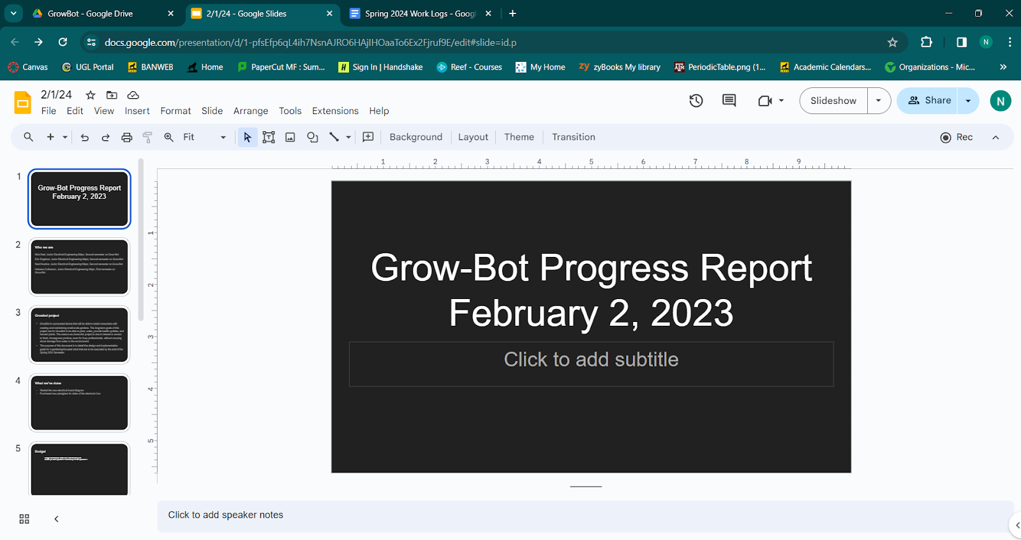Image resolution: width=1021 pixels, height=540 pixels.
Task: Open the File menu
Action: [48, 111]
